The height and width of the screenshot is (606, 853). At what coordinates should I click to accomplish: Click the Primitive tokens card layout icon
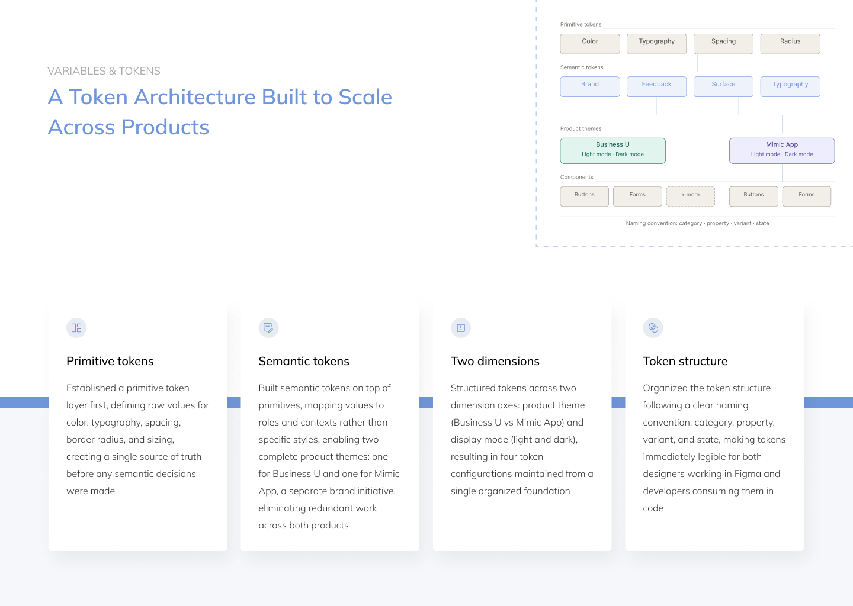pyautogui.click(x=76, y=328)
